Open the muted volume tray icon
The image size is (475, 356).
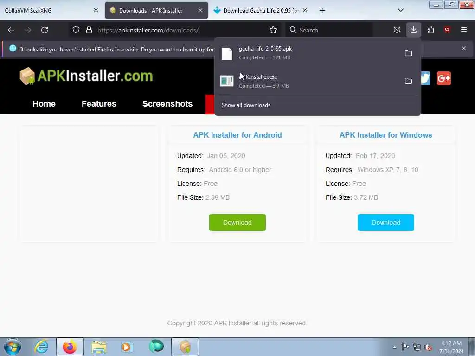click(428, 348)
